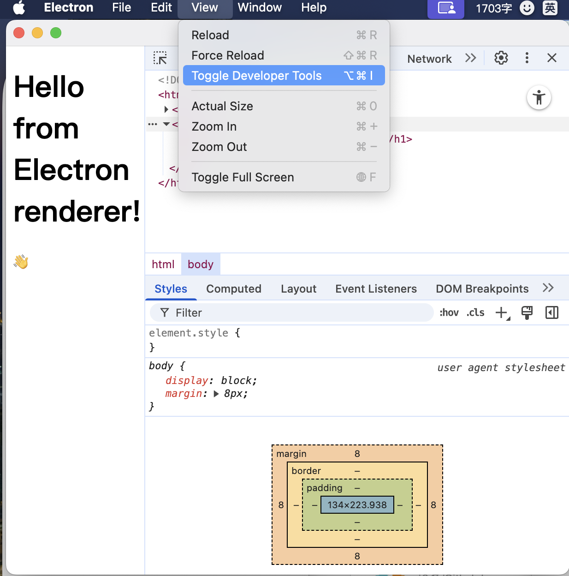Screen dimensions: 569x576
Task: Choose Force Reload menu item
Action: click(x=284, y=55)
